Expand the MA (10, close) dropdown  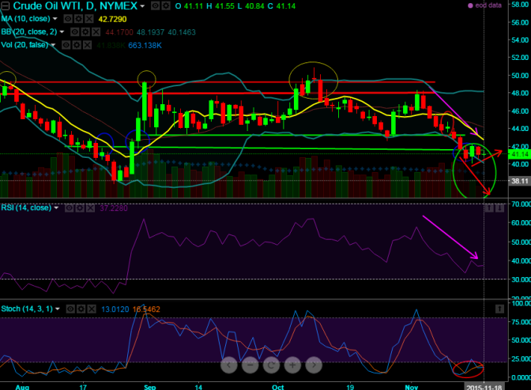click(55, 19)
